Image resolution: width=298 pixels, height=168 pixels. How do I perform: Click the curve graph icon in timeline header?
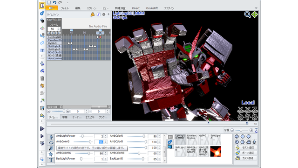[x=98, y=14]
